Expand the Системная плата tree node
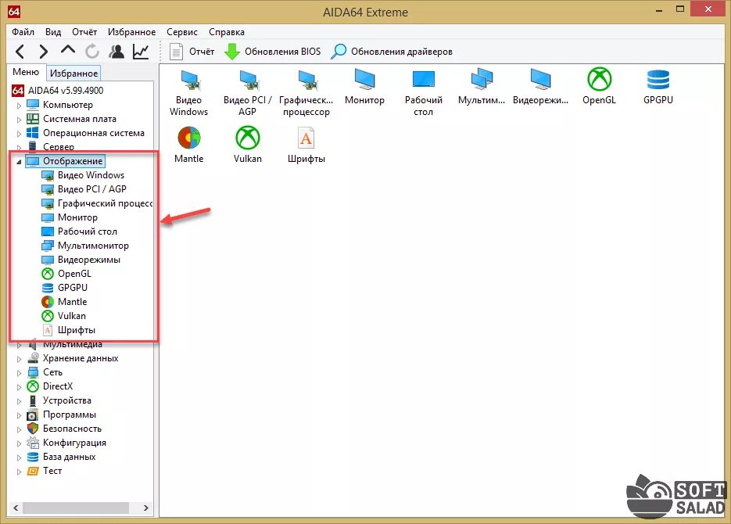This screenshot has width=731, height=524. pos(19,120)
